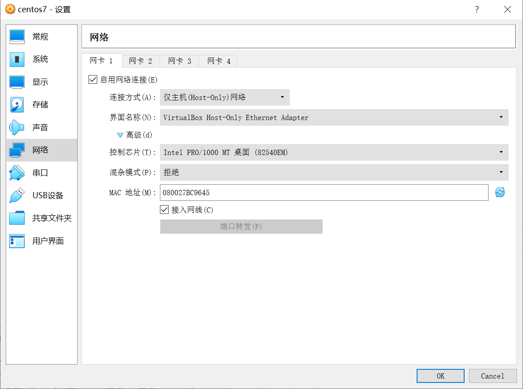Viewport: 523px width, 389px height.
Task: Click the Cancel button
Action: 493,376
